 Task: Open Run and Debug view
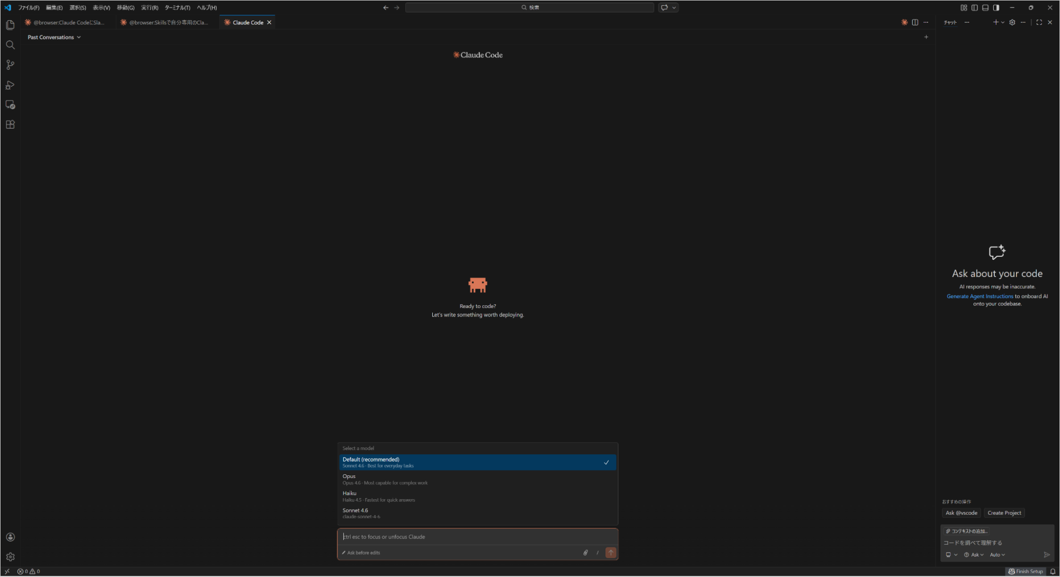point(10,85)
